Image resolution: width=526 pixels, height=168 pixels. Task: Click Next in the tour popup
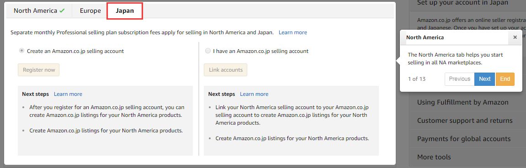click(485, 79)
